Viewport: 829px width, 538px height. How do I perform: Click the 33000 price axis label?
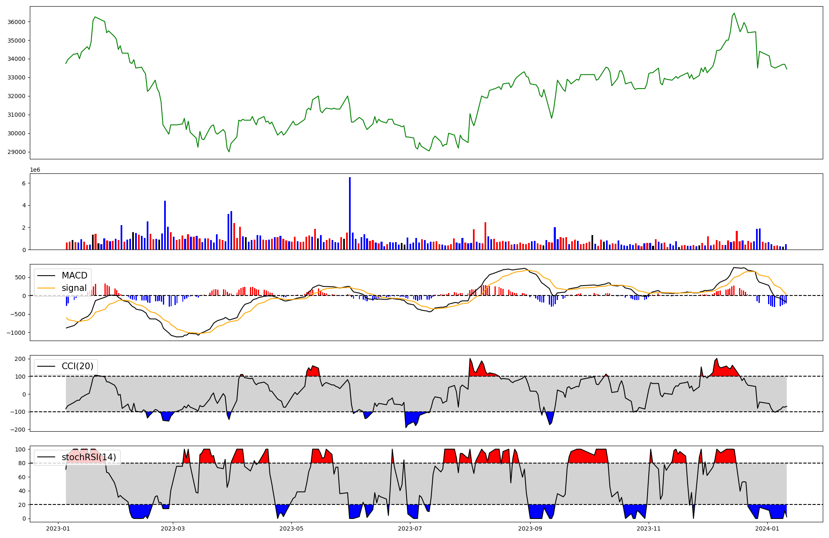17,78
